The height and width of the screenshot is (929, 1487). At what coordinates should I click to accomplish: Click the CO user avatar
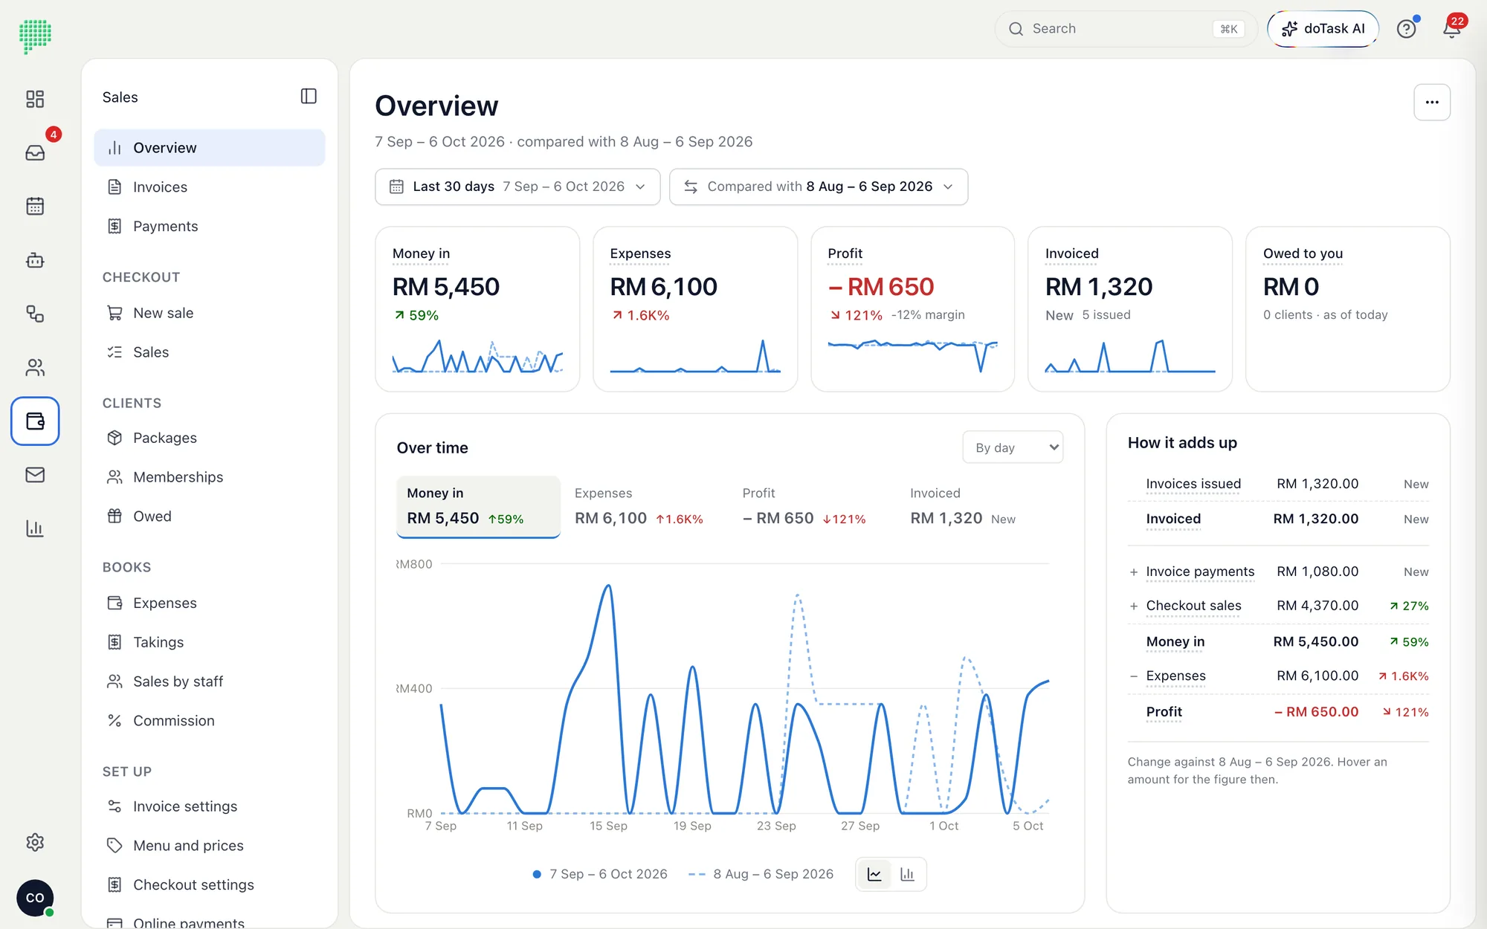35,898
